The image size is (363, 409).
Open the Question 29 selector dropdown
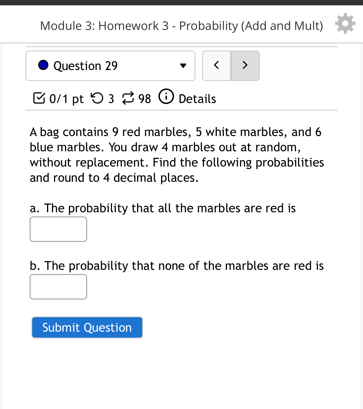point(110,65)
